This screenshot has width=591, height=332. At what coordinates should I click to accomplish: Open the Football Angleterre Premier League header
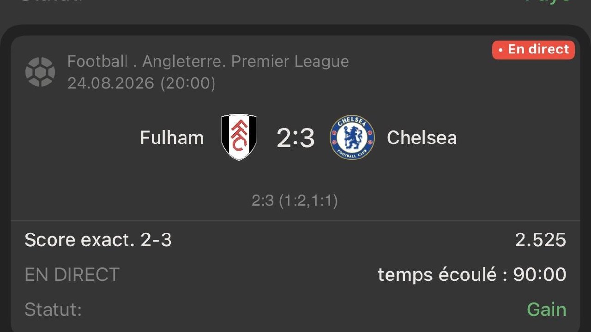208,61
